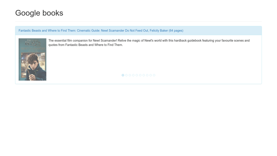Jump to the fifth carousel indicator dot
Viewport: 277px width, 156px height.
click(x=137, y=75)
